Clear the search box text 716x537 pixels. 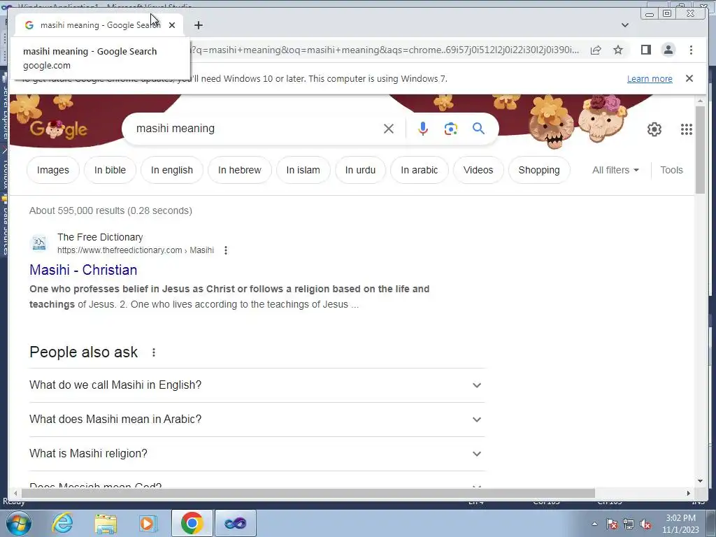(x=389, y=129)
